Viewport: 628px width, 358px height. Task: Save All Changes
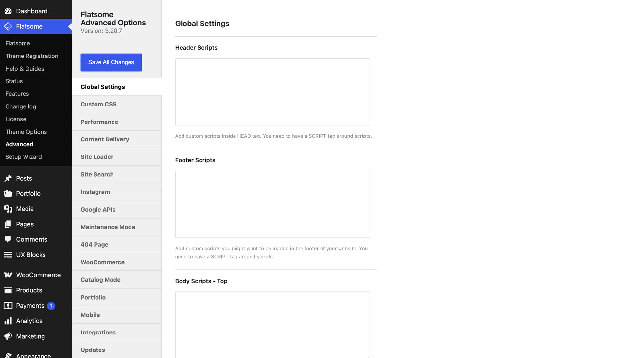pos(111,62)
